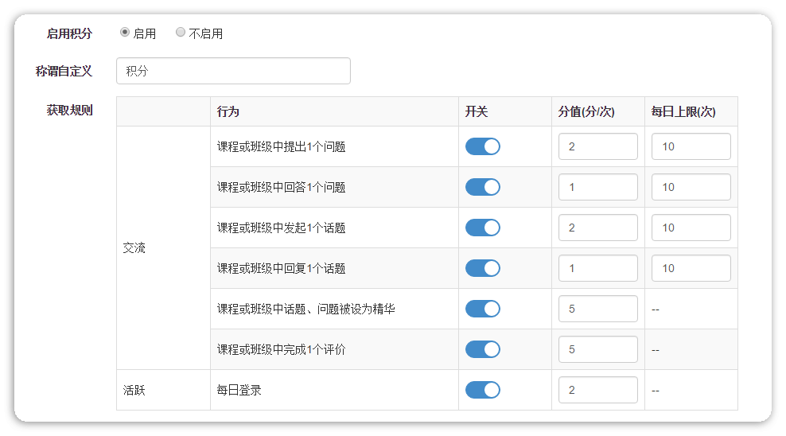The height and width of the screenshot is (436, 786).
Task: Select the 不启用 radio button
Action: [181, 33]
